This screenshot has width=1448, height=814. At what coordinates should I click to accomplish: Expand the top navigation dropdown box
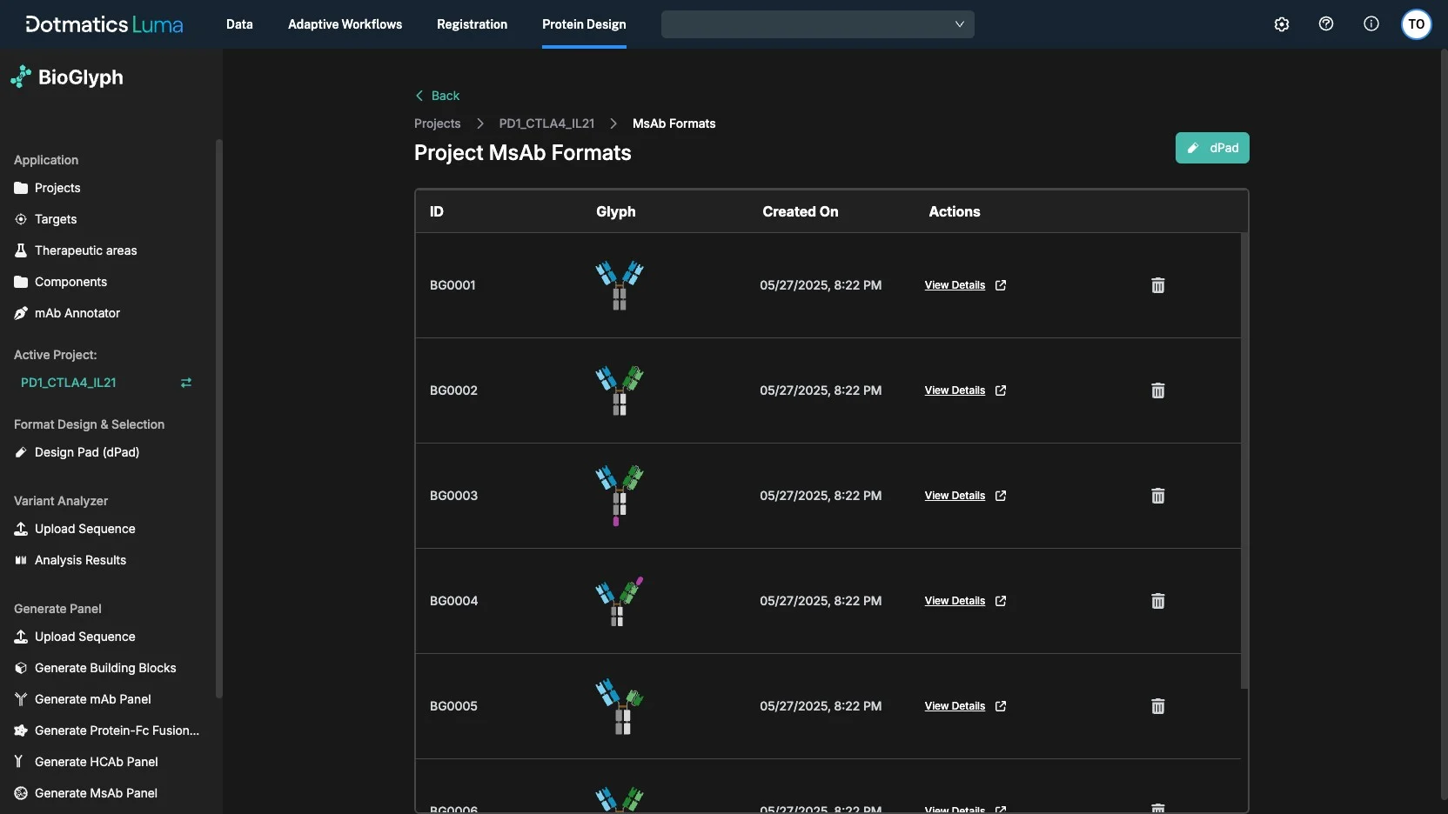818,24
